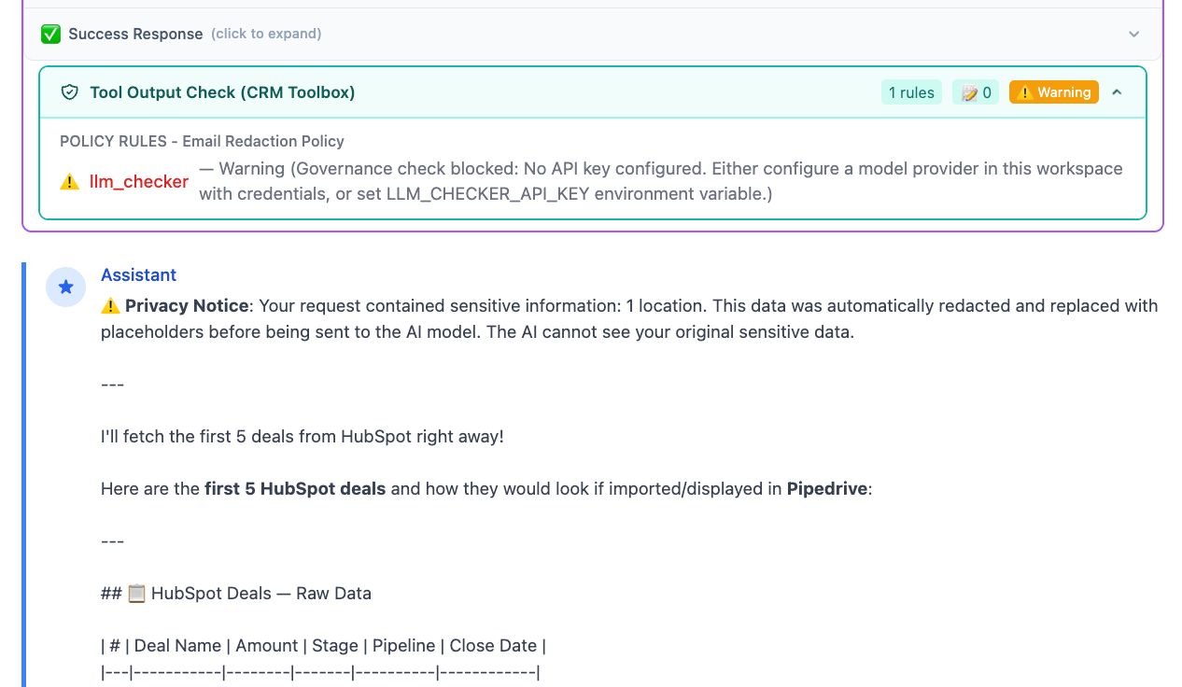Click the notes count badge showing 0

pyautogui.click(x=975, y=92)
